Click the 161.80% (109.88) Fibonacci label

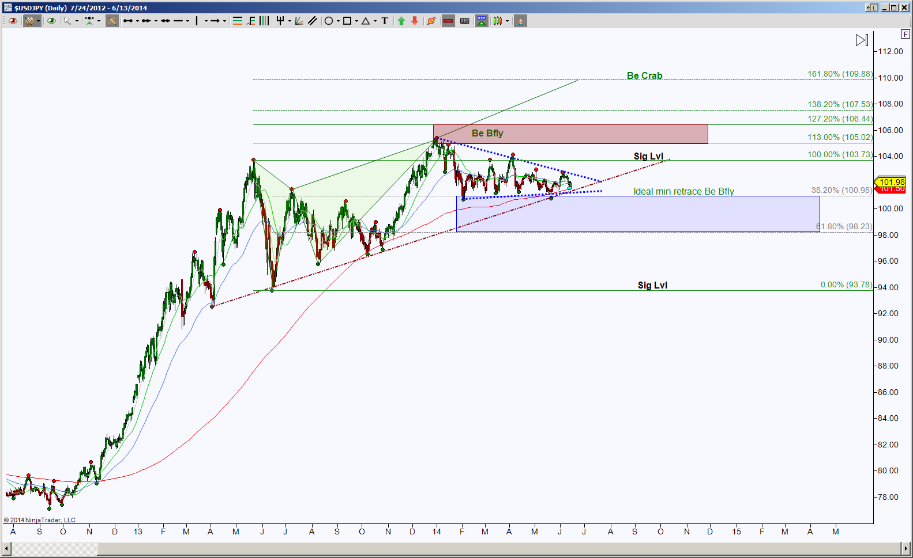[840, 74]
